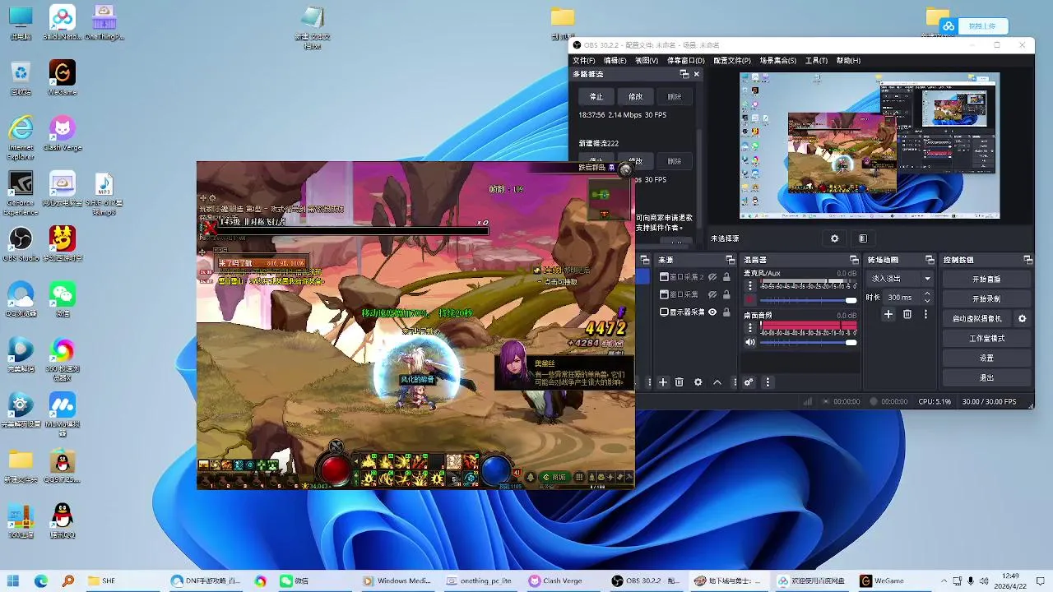Close the 多路推流 dock panel
Screen dimensions: 1053x592
coord(696,74)
